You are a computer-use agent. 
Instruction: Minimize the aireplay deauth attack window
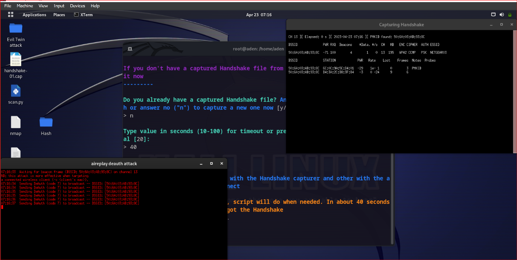coord(201,163)
